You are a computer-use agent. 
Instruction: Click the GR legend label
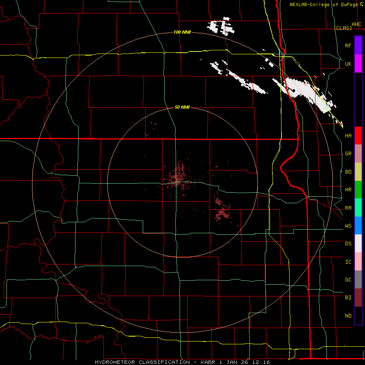(x=348, y=154)
